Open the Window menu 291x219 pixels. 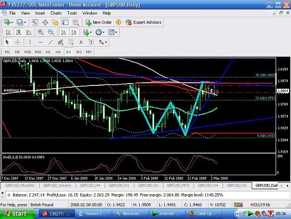pos(90,13)
